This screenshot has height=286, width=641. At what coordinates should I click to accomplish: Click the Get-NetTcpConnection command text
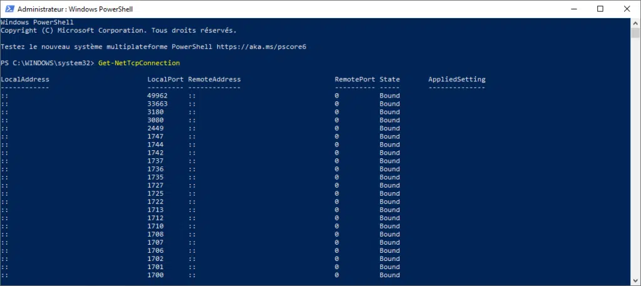click(x=139, y=63)
